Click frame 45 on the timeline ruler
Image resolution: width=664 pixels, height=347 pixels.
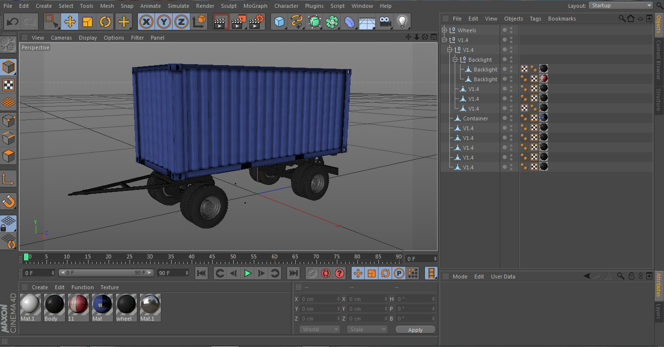click(212, 257)
